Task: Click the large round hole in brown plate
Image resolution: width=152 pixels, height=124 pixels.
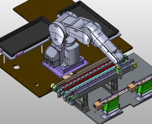Action: pyautogui.click(x=16, y=67)
